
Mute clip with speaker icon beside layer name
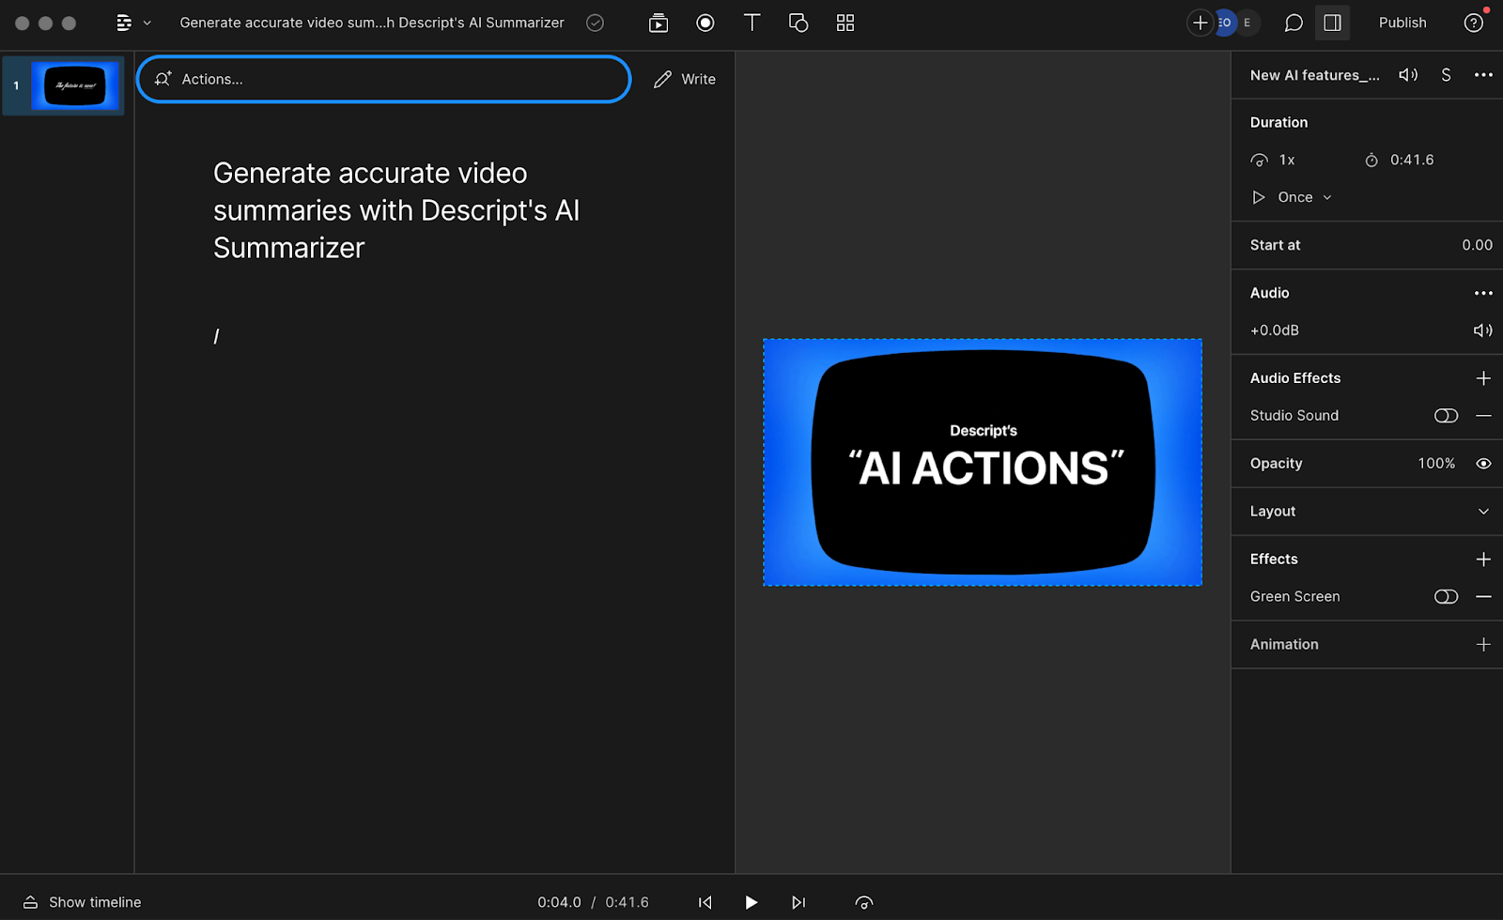tap(1408, 75)
